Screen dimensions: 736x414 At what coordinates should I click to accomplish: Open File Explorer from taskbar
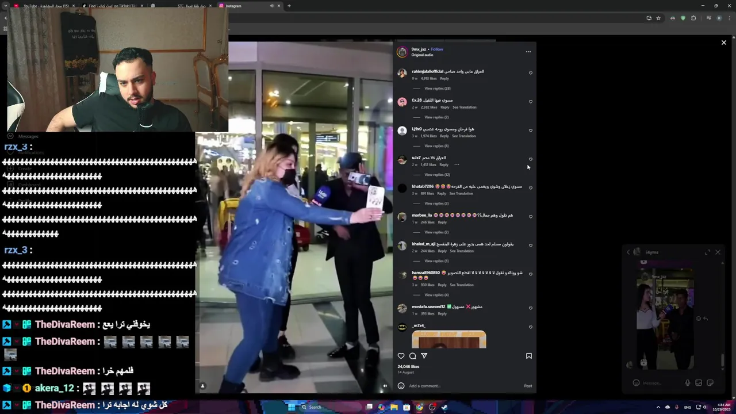pyautogui.click(x=394, y=407)
